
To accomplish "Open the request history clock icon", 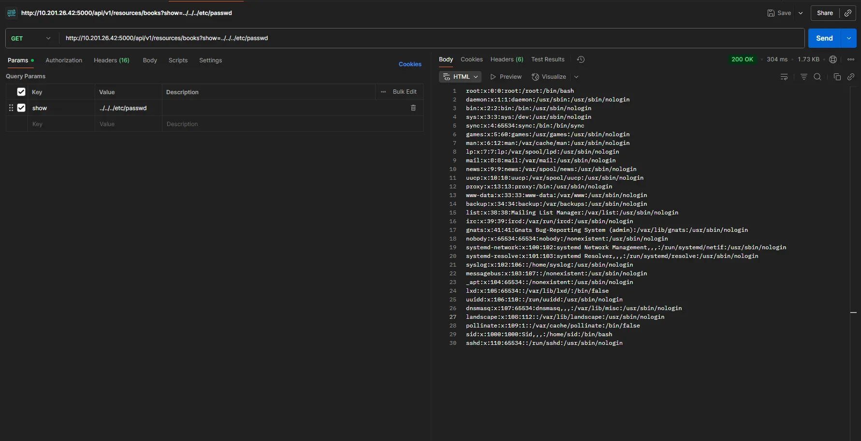I will tap(581, 59).
